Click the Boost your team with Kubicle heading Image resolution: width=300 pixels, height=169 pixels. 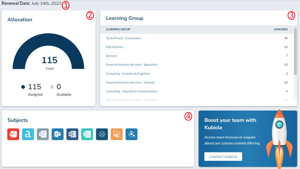click(230, 124)
